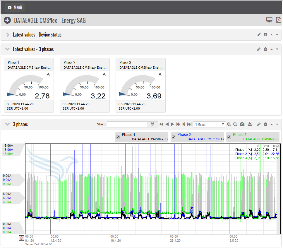This screenshot has height=249, width=283.
Task: Click the Phase 3 legend label
Action: point(240,135)
